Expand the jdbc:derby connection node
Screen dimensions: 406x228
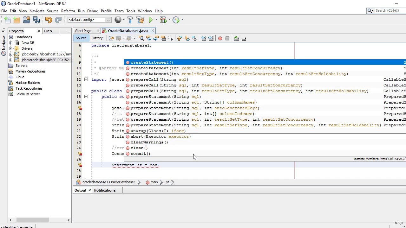[x=11, y=54]
